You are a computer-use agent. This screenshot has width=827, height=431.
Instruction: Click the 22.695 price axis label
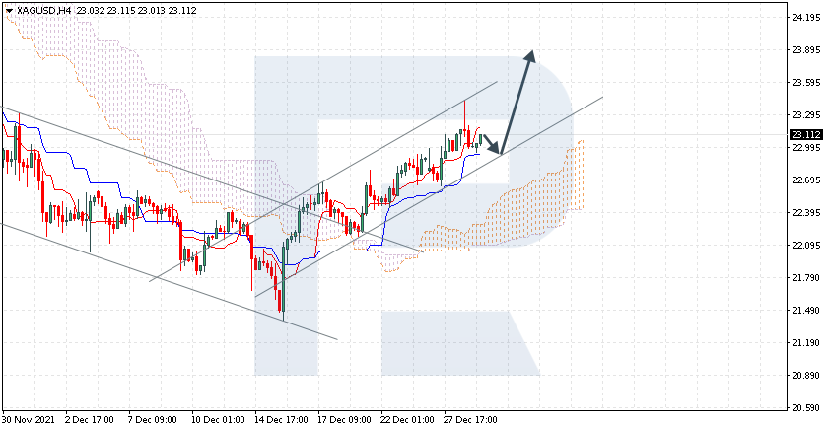(806, 180)
